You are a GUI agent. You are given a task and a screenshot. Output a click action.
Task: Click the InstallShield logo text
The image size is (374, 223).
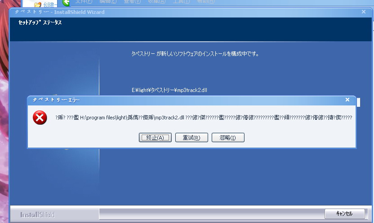tap(37, 214)
